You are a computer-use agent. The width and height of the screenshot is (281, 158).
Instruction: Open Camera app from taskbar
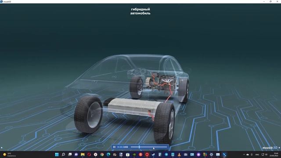[x=186, y=154]
